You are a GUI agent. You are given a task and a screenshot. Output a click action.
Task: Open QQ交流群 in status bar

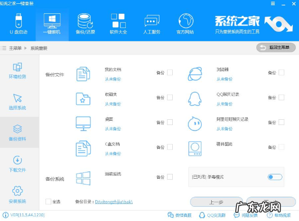click(212, 215)
